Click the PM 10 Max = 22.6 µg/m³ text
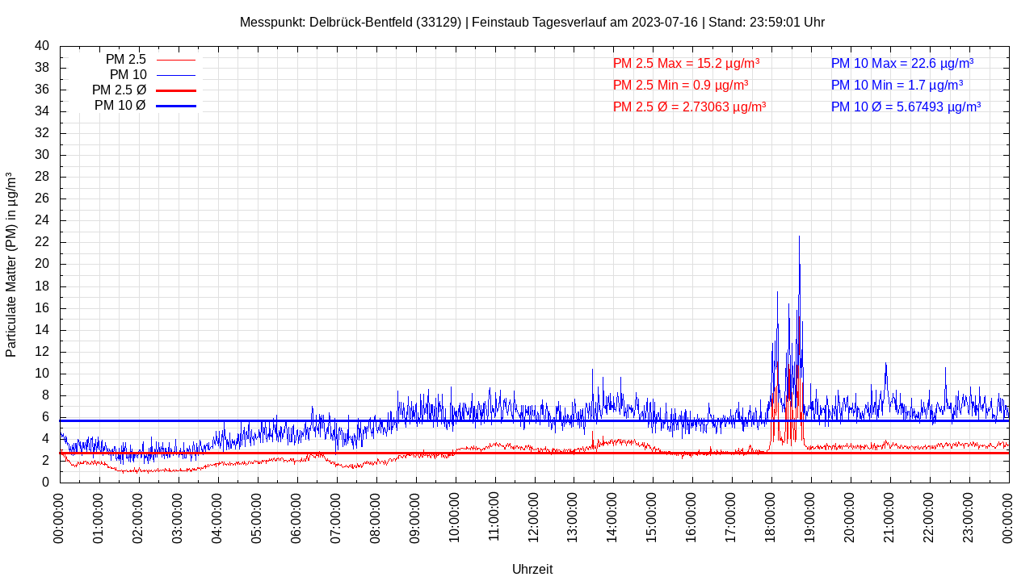Viewport: 1034px width, 581px height. coord(902,63)
